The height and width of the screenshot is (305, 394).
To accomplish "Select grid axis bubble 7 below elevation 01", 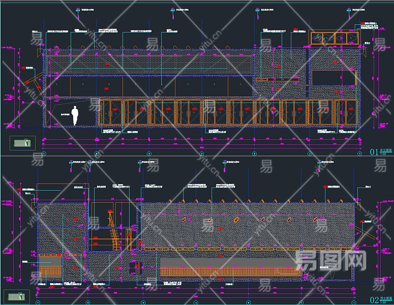I will point(359,154).
